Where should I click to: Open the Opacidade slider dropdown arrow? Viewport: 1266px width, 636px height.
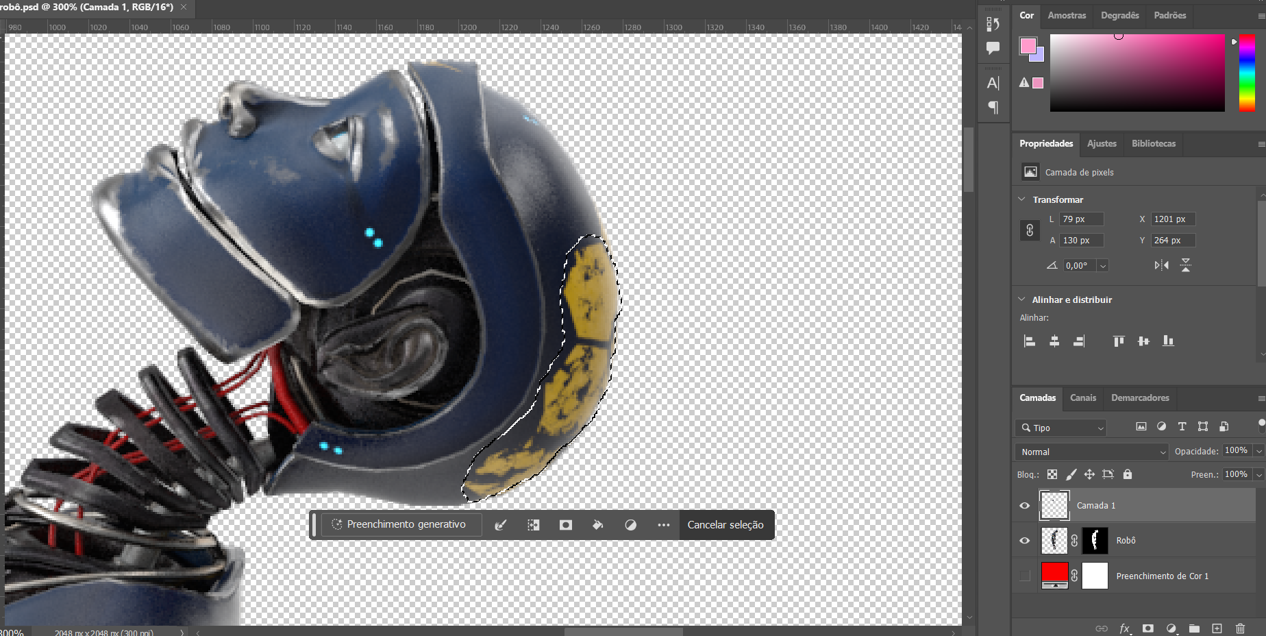[1259, 451]
